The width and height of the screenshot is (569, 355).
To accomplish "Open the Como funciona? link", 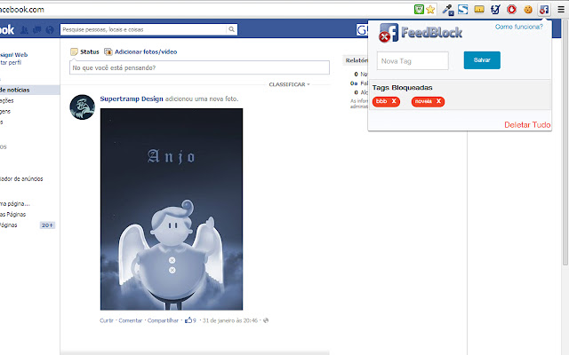I will [x=519, y=27].
